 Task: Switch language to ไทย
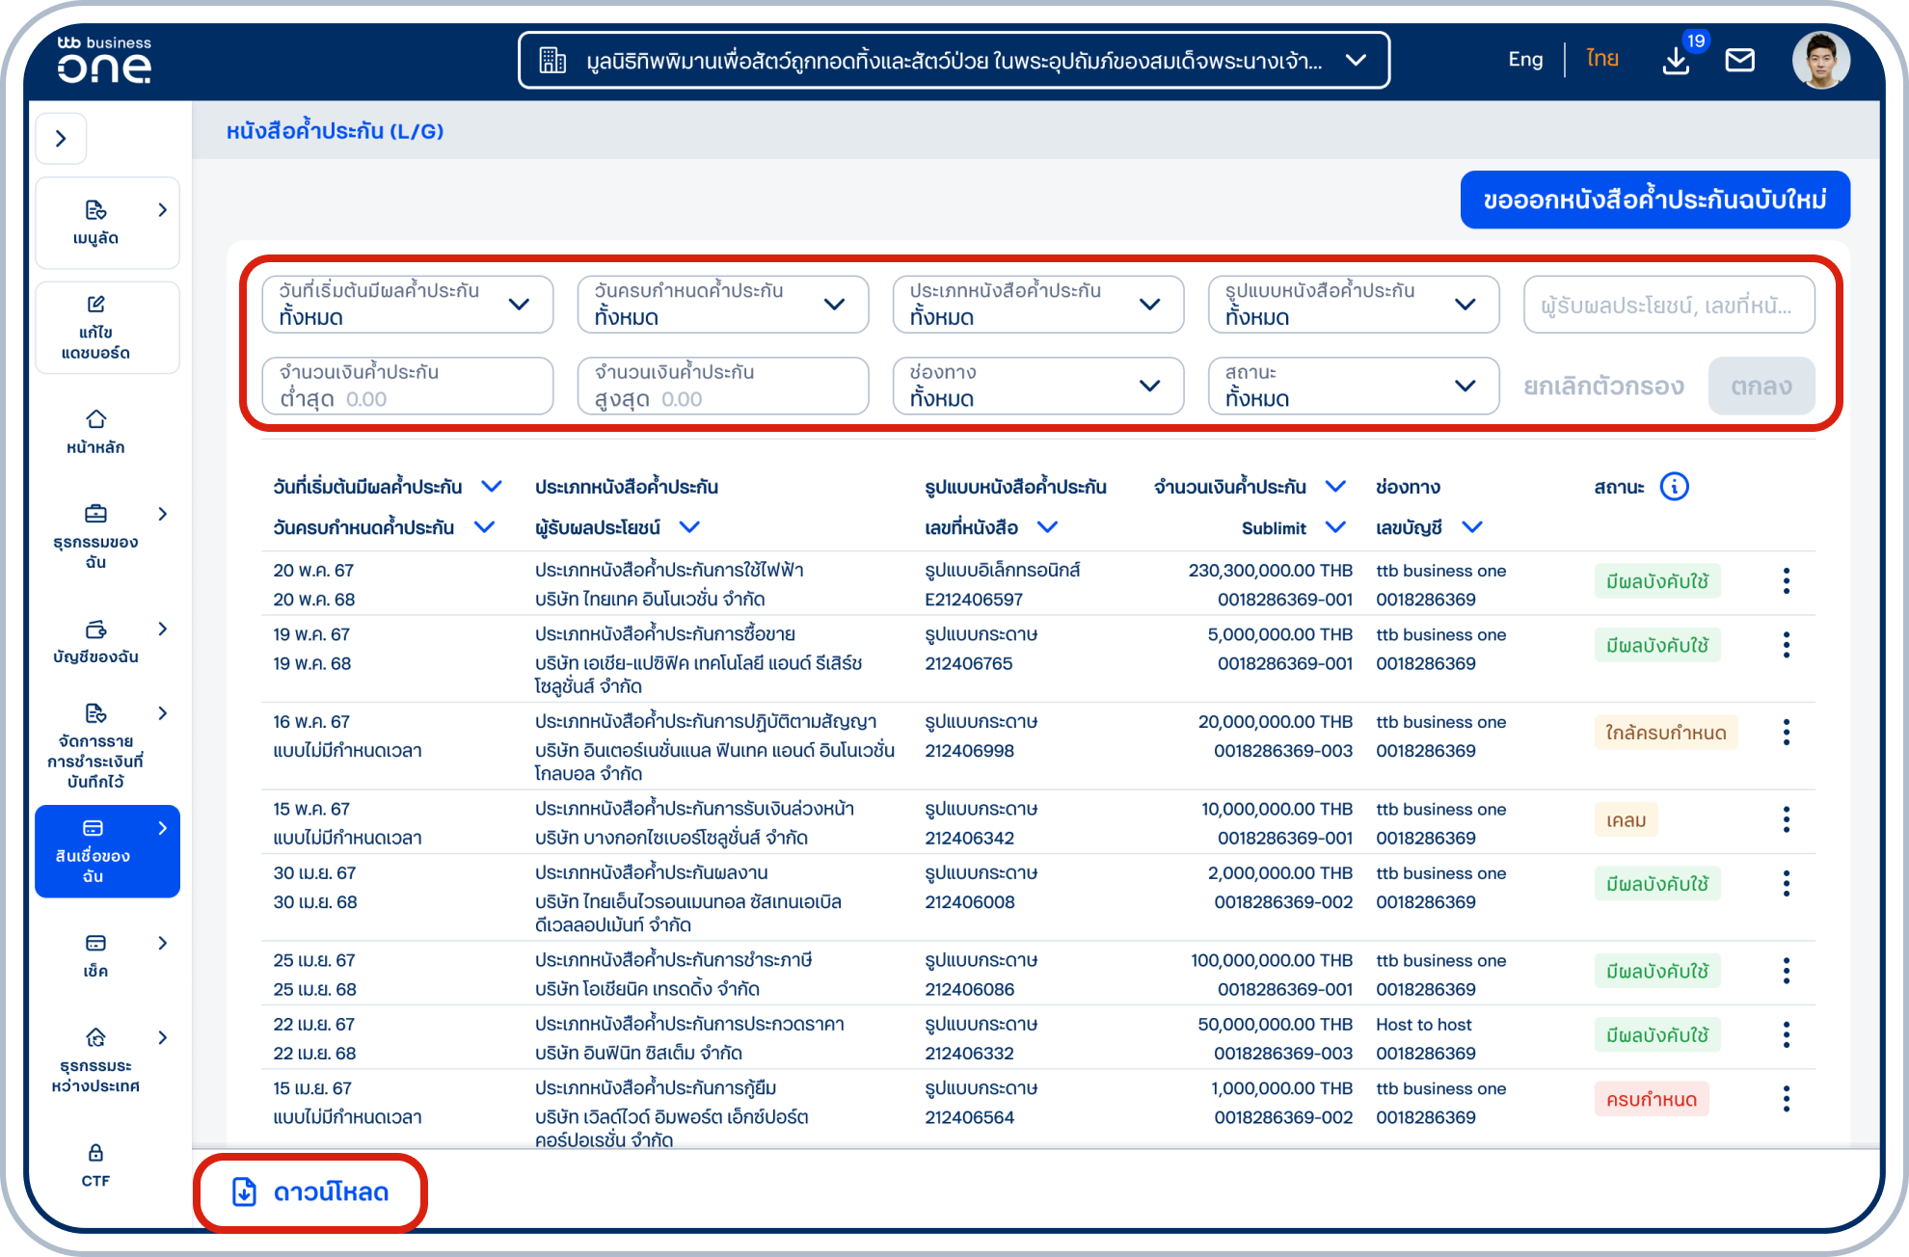coord(1602,60)
